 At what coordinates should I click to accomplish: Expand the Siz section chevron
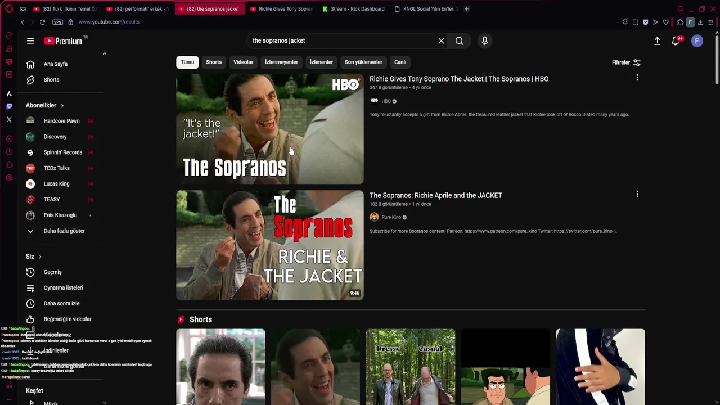tap(40, 256)
